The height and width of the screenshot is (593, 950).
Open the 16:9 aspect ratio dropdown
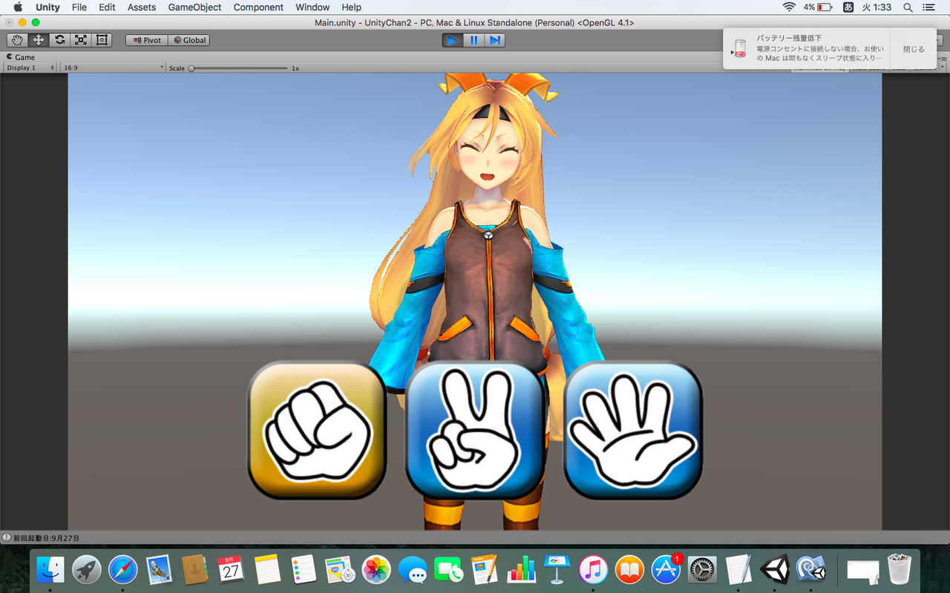tap(114, 67)
